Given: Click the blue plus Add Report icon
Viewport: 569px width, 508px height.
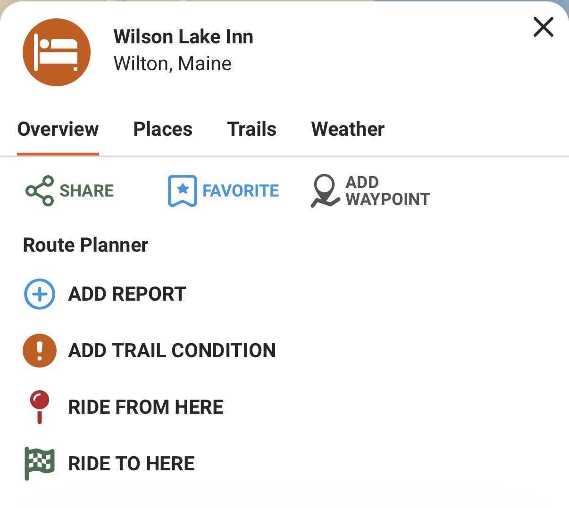Looking at the screenshot, I should [39, 294].
